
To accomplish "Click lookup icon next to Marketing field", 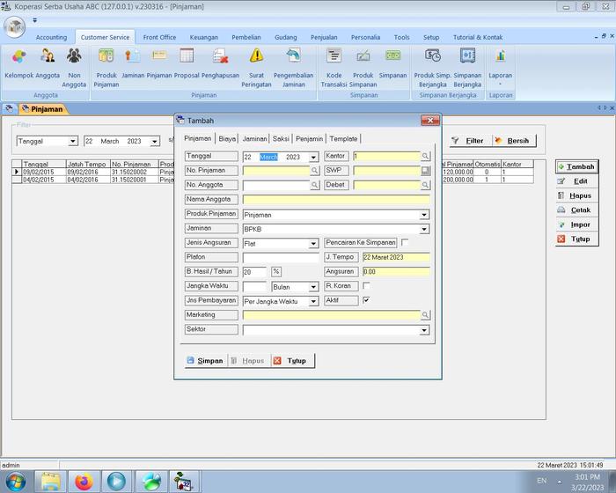I will click(x=425, y=314).
